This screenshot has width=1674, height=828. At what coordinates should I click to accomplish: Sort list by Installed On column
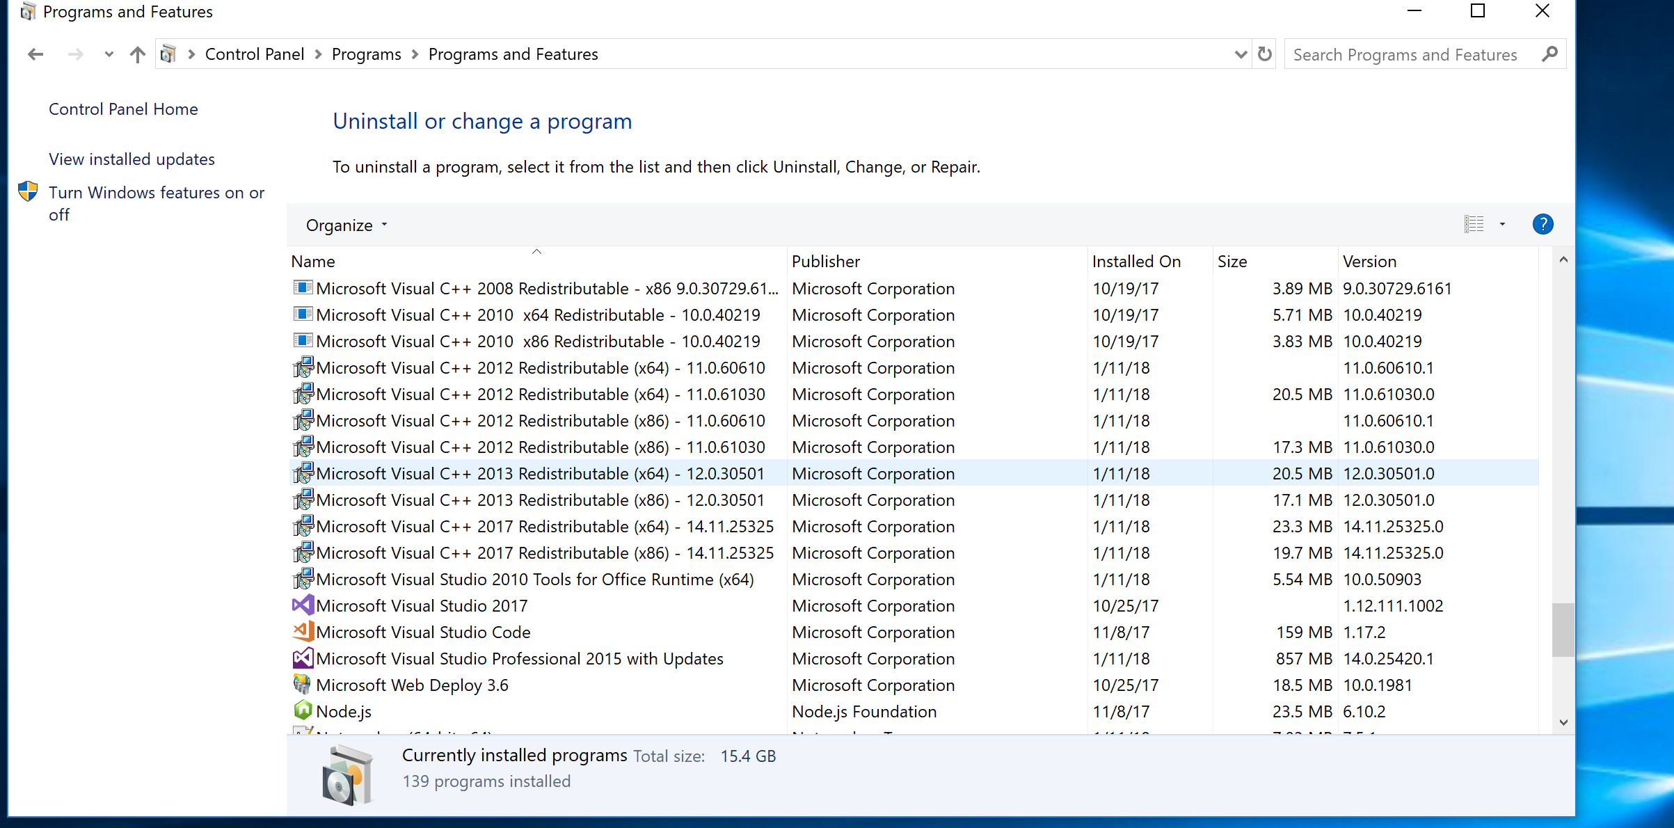1136,262
